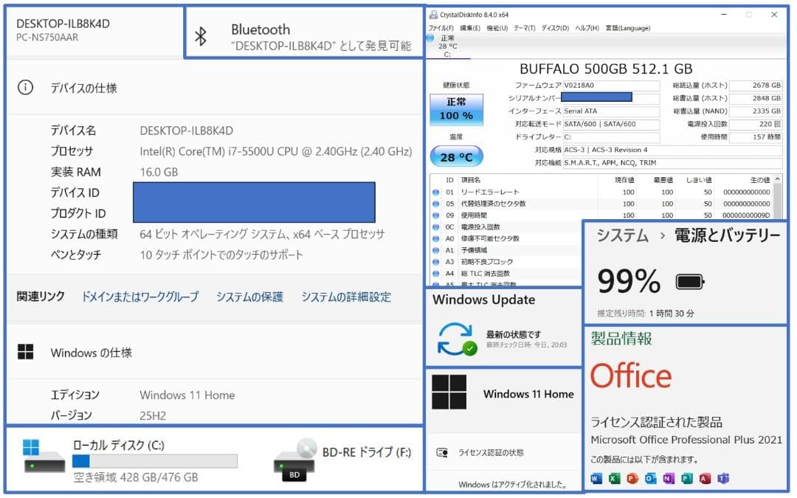Click the Word icon under Office product info
Viewport: 797px width, 498px height.
click(x=596, y=480)
